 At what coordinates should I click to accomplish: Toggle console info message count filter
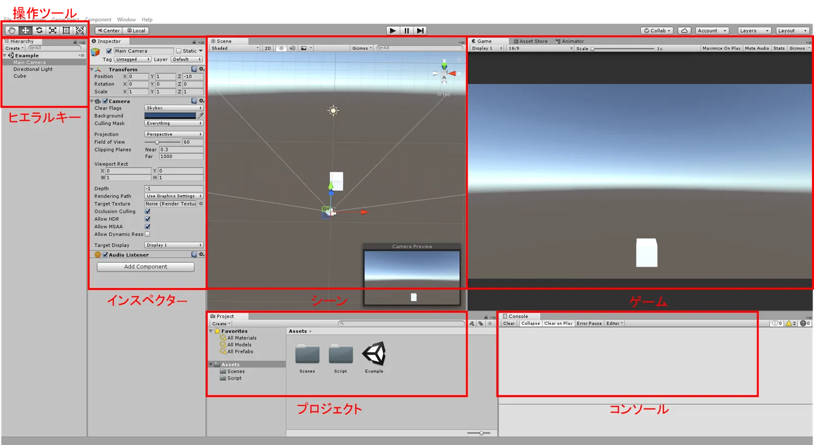[x=777, y=323]
